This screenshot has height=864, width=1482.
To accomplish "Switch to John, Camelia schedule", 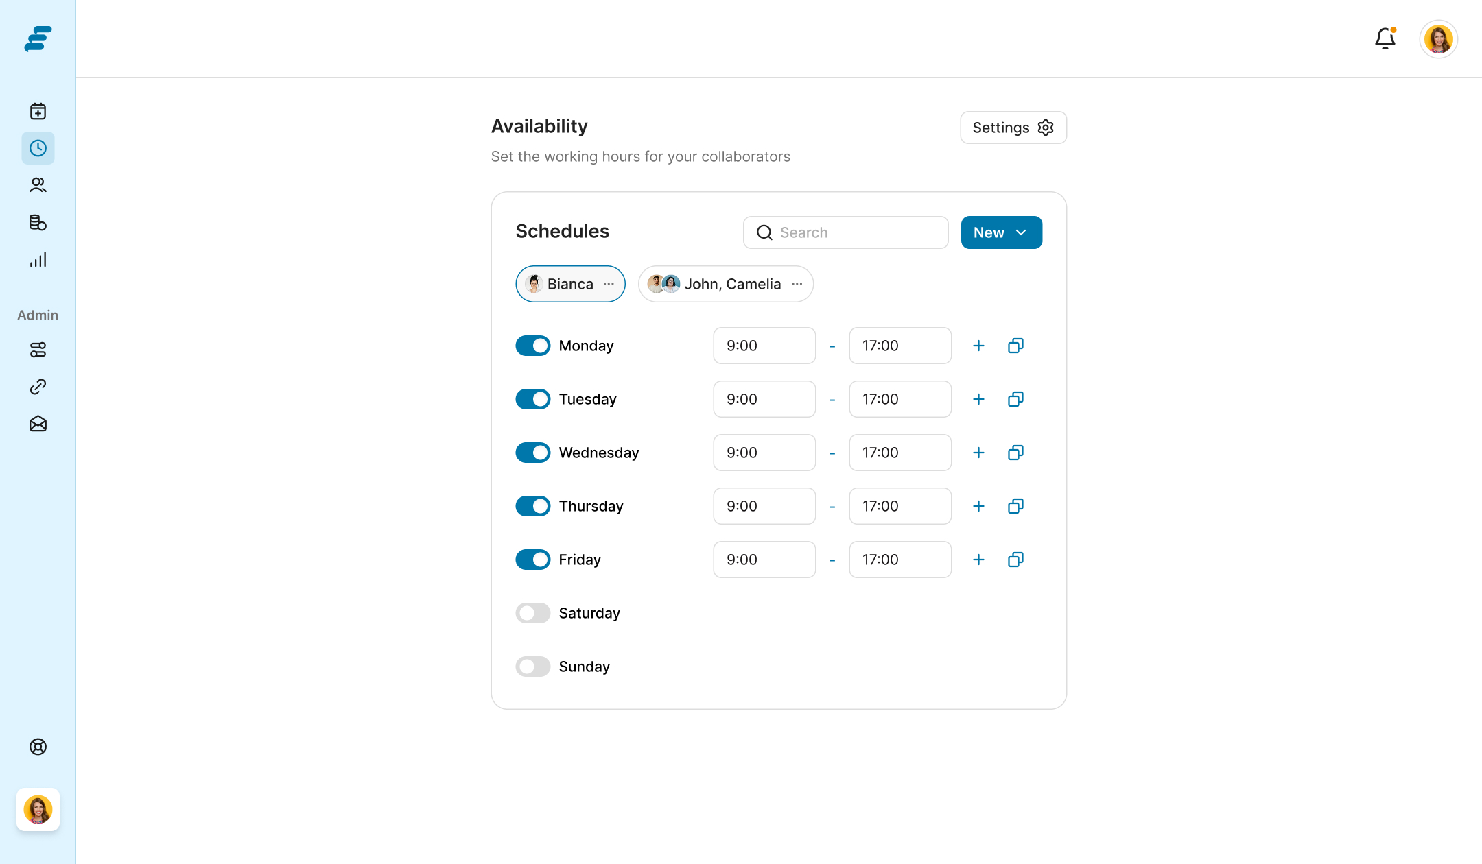I will 731,284.
